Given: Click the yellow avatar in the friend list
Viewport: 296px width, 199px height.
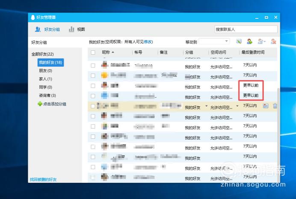Looking at the screenshot, I should (104, 76).
